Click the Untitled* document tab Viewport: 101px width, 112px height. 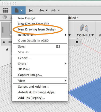tap(73, 18)
